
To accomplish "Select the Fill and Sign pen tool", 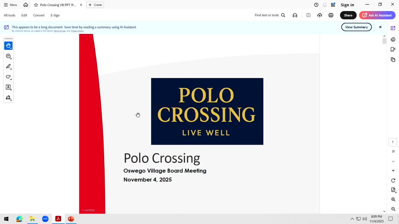I will click(x=8, y=98).
